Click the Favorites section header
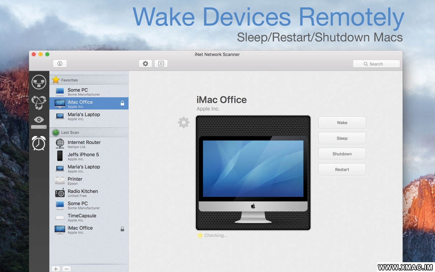Screen dimensions: 435x272 89,80
